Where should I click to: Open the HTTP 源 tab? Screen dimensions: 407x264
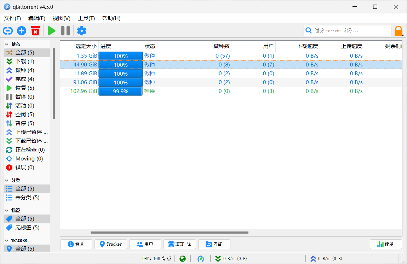pos(180,244)
